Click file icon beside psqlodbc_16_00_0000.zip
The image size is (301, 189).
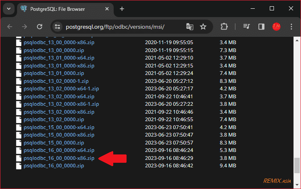pyautogui.click(x=19, y=166)
